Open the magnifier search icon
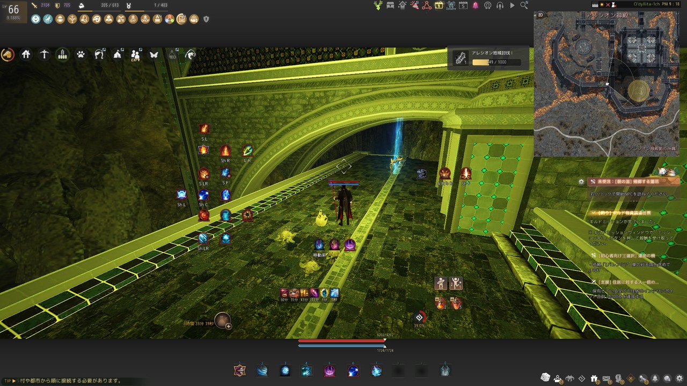 pos(524,5)
